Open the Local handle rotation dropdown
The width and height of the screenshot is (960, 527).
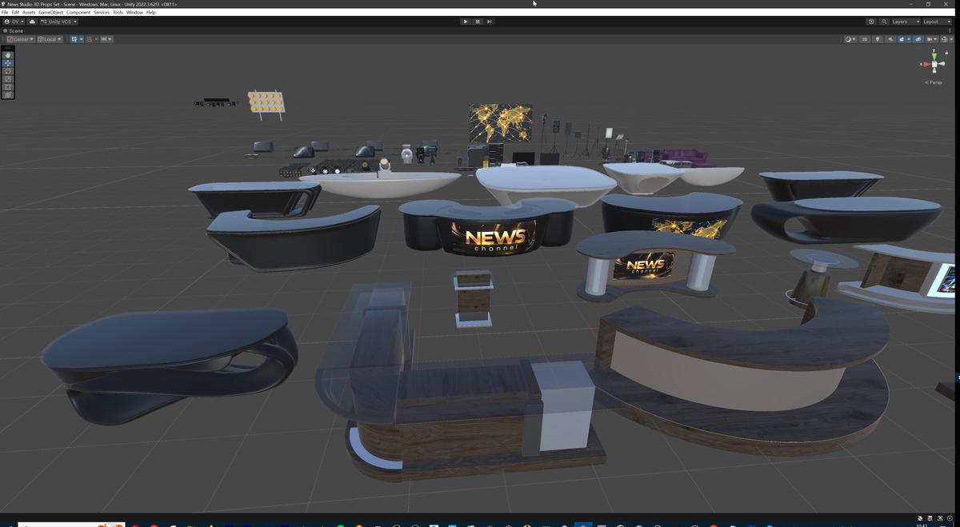point(50,39)
